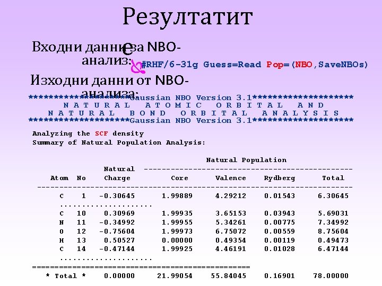Click valence value 4.46191
This screenshot has width=382, height=286.
(x=231, y=249)
